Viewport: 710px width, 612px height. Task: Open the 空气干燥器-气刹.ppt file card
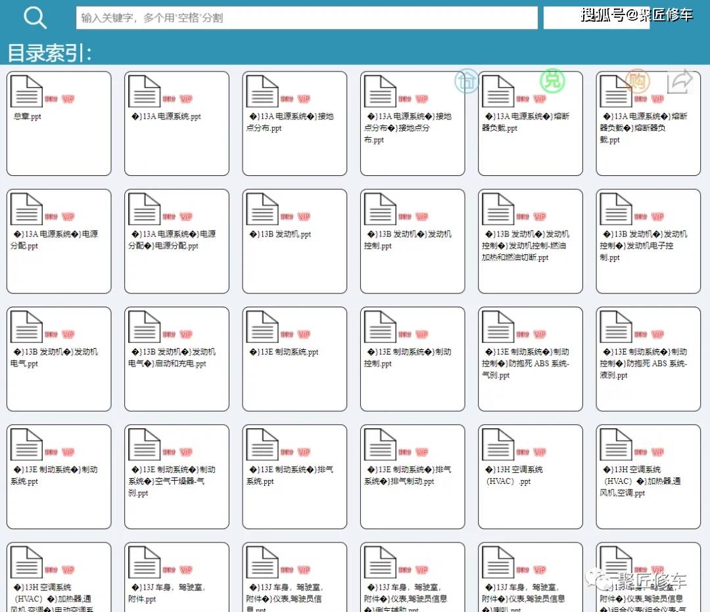172,481
